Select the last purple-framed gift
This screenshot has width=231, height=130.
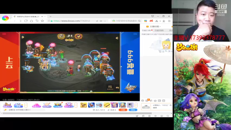click(x=130, y=105)
